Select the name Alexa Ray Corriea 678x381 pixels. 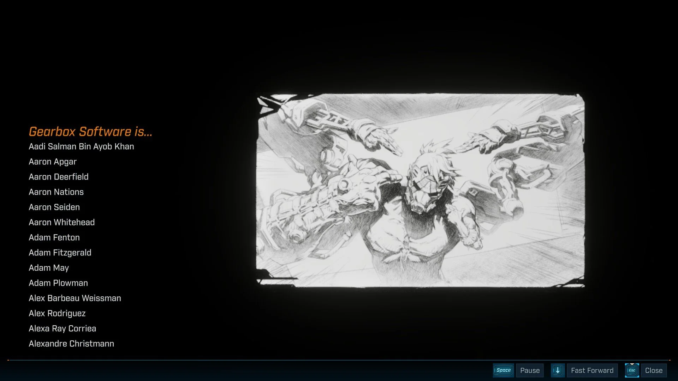click(x=63, y=328)
